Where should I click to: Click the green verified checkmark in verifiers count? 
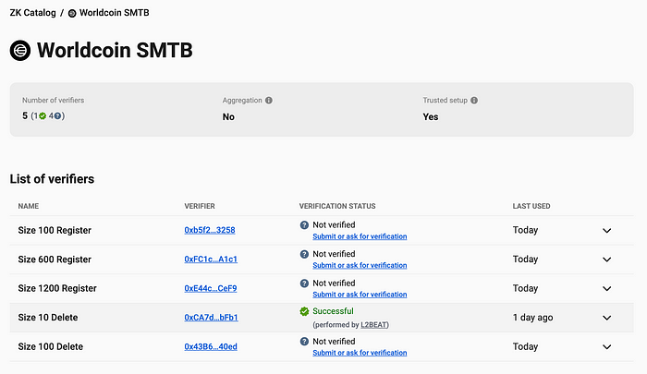(43, 116)
